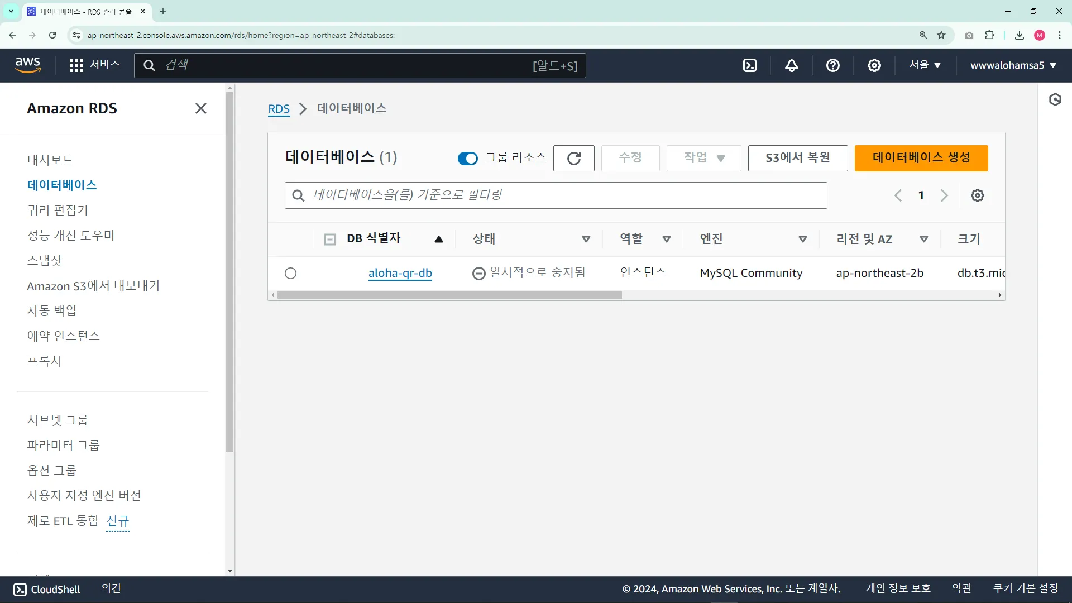Open the services grid menu icon

pyautogui.click(x=76, y=65)
